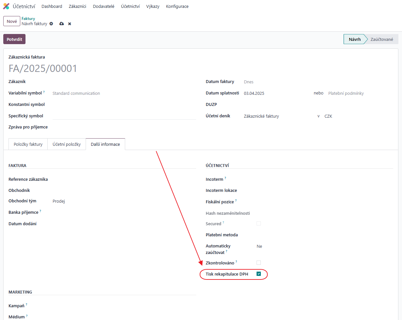Click the Datum splatnosti date field
Viewport: 402px width, 320px height.
(x=275, y=93)
